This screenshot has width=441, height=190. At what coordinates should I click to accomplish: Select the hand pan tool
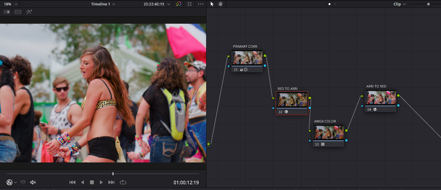(x=220, y=4)
